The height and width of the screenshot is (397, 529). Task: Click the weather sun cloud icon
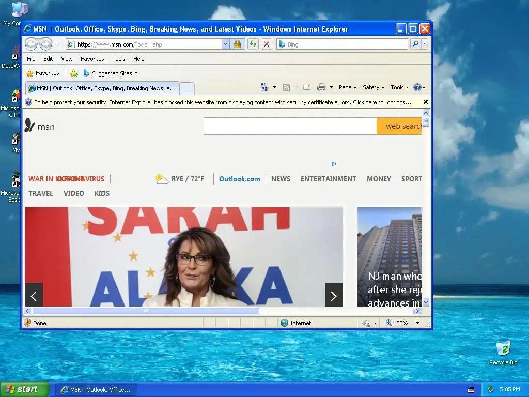(x=161, y=178)
